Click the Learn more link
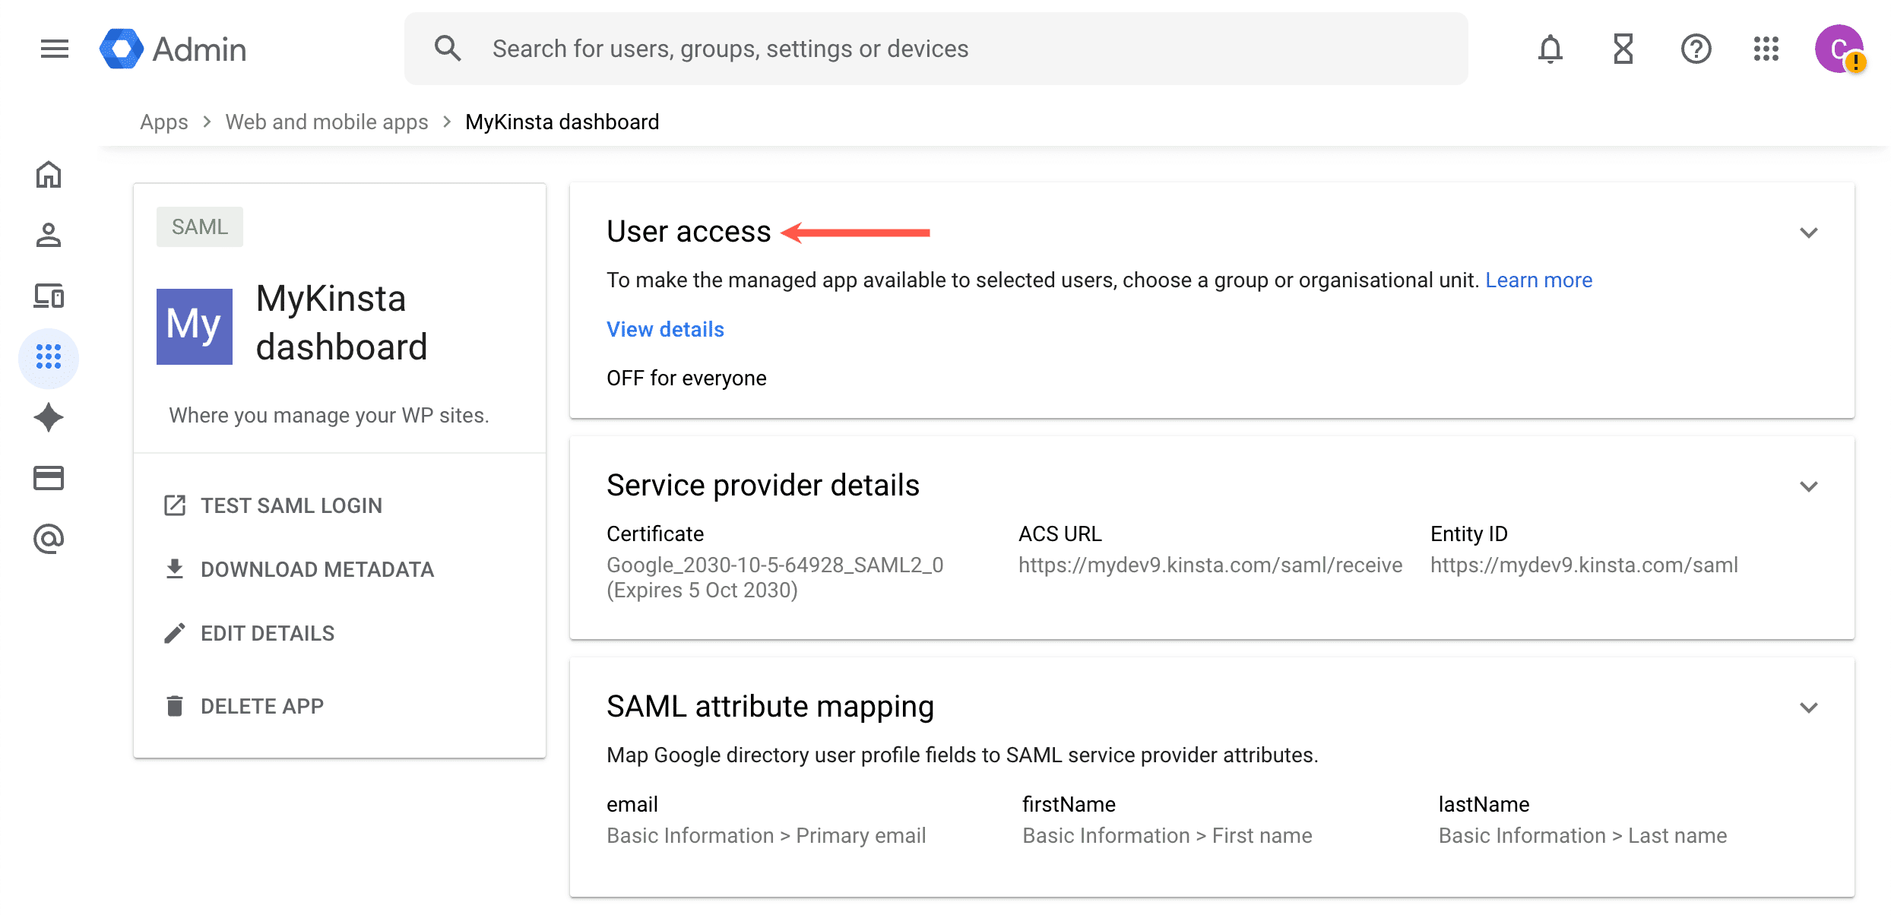This screenshot has height=915, width=1891. coord(1538,280)
